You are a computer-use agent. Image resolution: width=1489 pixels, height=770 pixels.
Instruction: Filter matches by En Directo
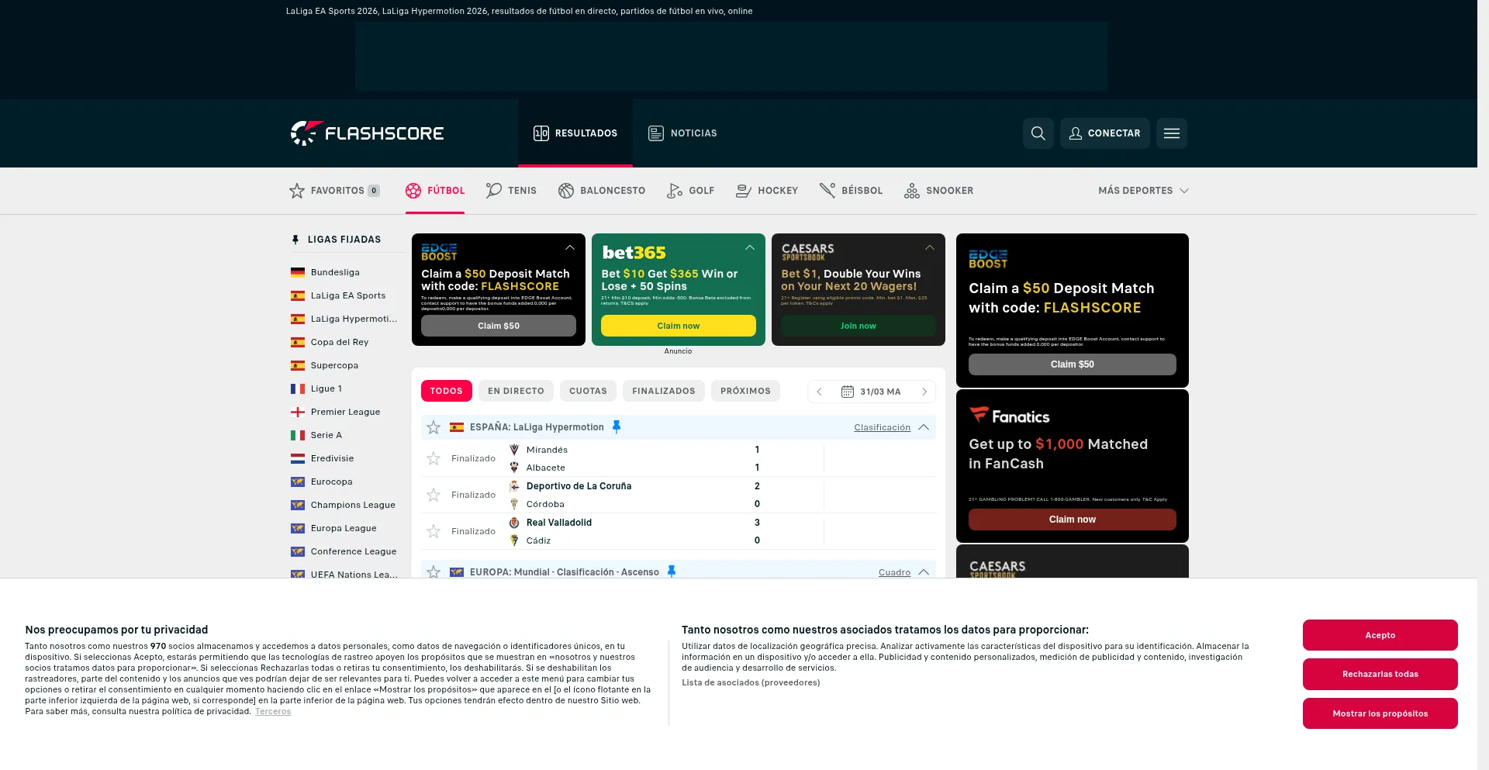516,391
